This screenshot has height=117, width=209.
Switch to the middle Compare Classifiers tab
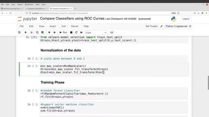click(x=36, y=9)
